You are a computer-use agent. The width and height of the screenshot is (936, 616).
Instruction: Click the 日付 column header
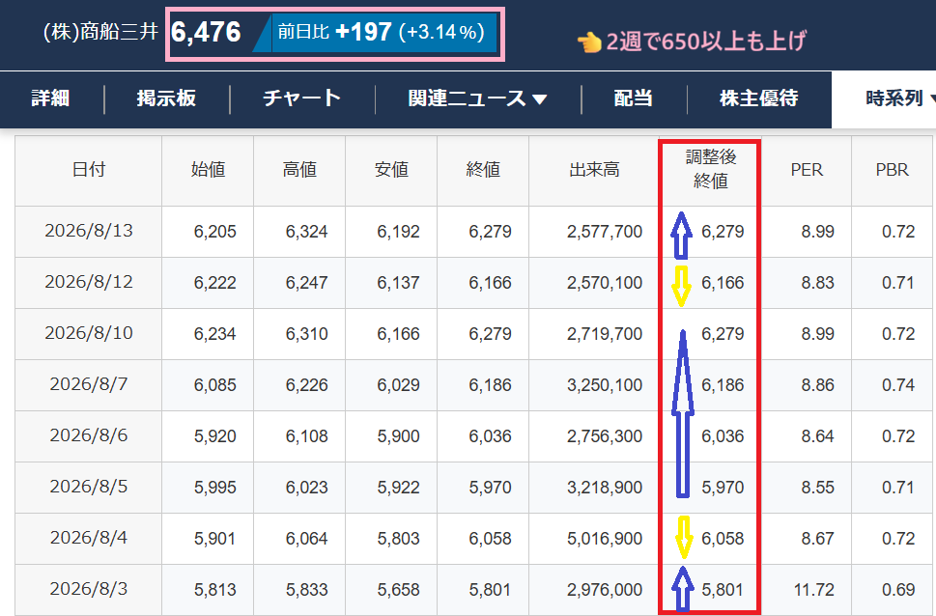[89, 170]
